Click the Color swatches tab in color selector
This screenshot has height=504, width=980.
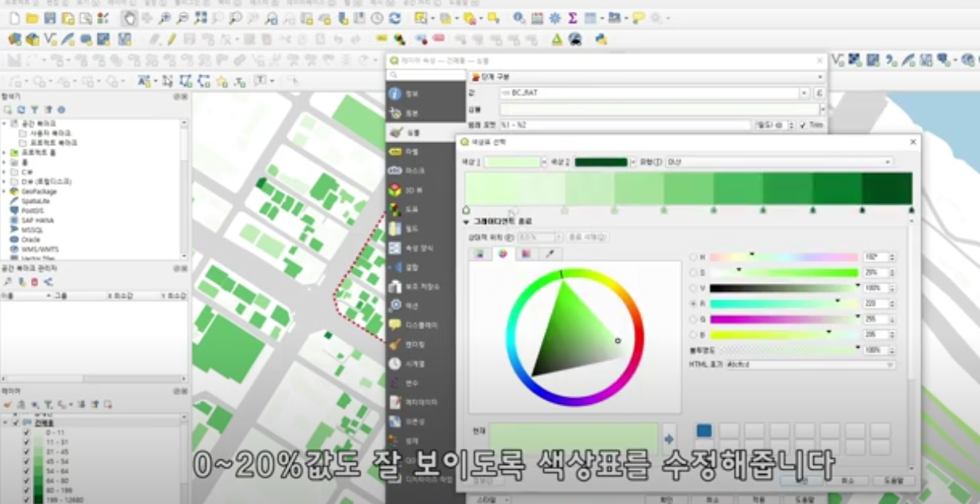[526, 254]
